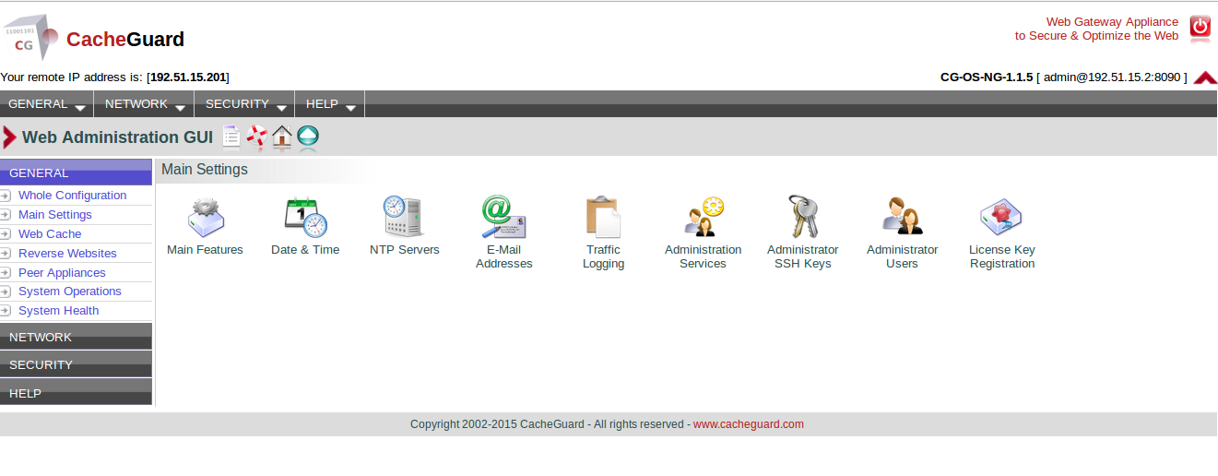Click the red power logout icon
Image resolution: width=1218 pixels, height=476 pixels.
(1200, 29)
